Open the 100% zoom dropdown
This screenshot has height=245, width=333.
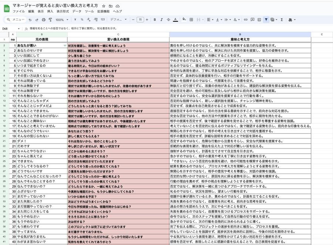pos(62,20)
